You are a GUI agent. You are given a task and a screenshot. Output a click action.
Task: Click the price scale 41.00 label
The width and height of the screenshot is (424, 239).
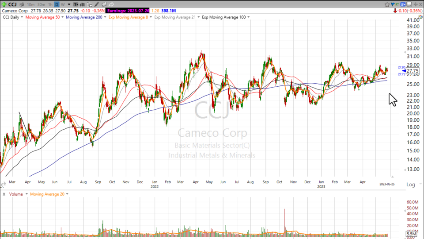(x=413, y=20)
